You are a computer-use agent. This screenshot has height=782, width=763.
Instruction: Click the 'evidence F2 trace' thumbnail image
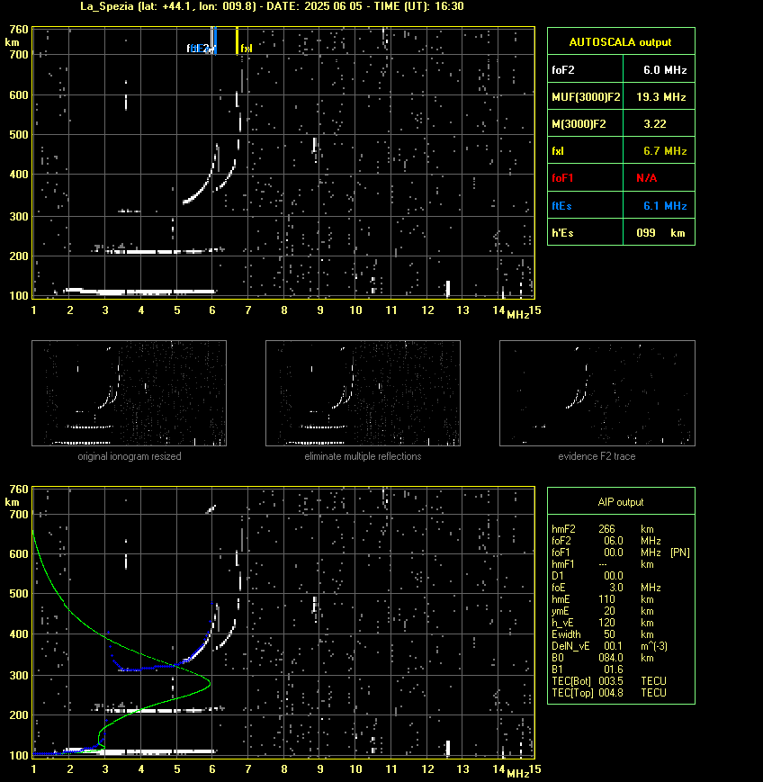(597, 393)
